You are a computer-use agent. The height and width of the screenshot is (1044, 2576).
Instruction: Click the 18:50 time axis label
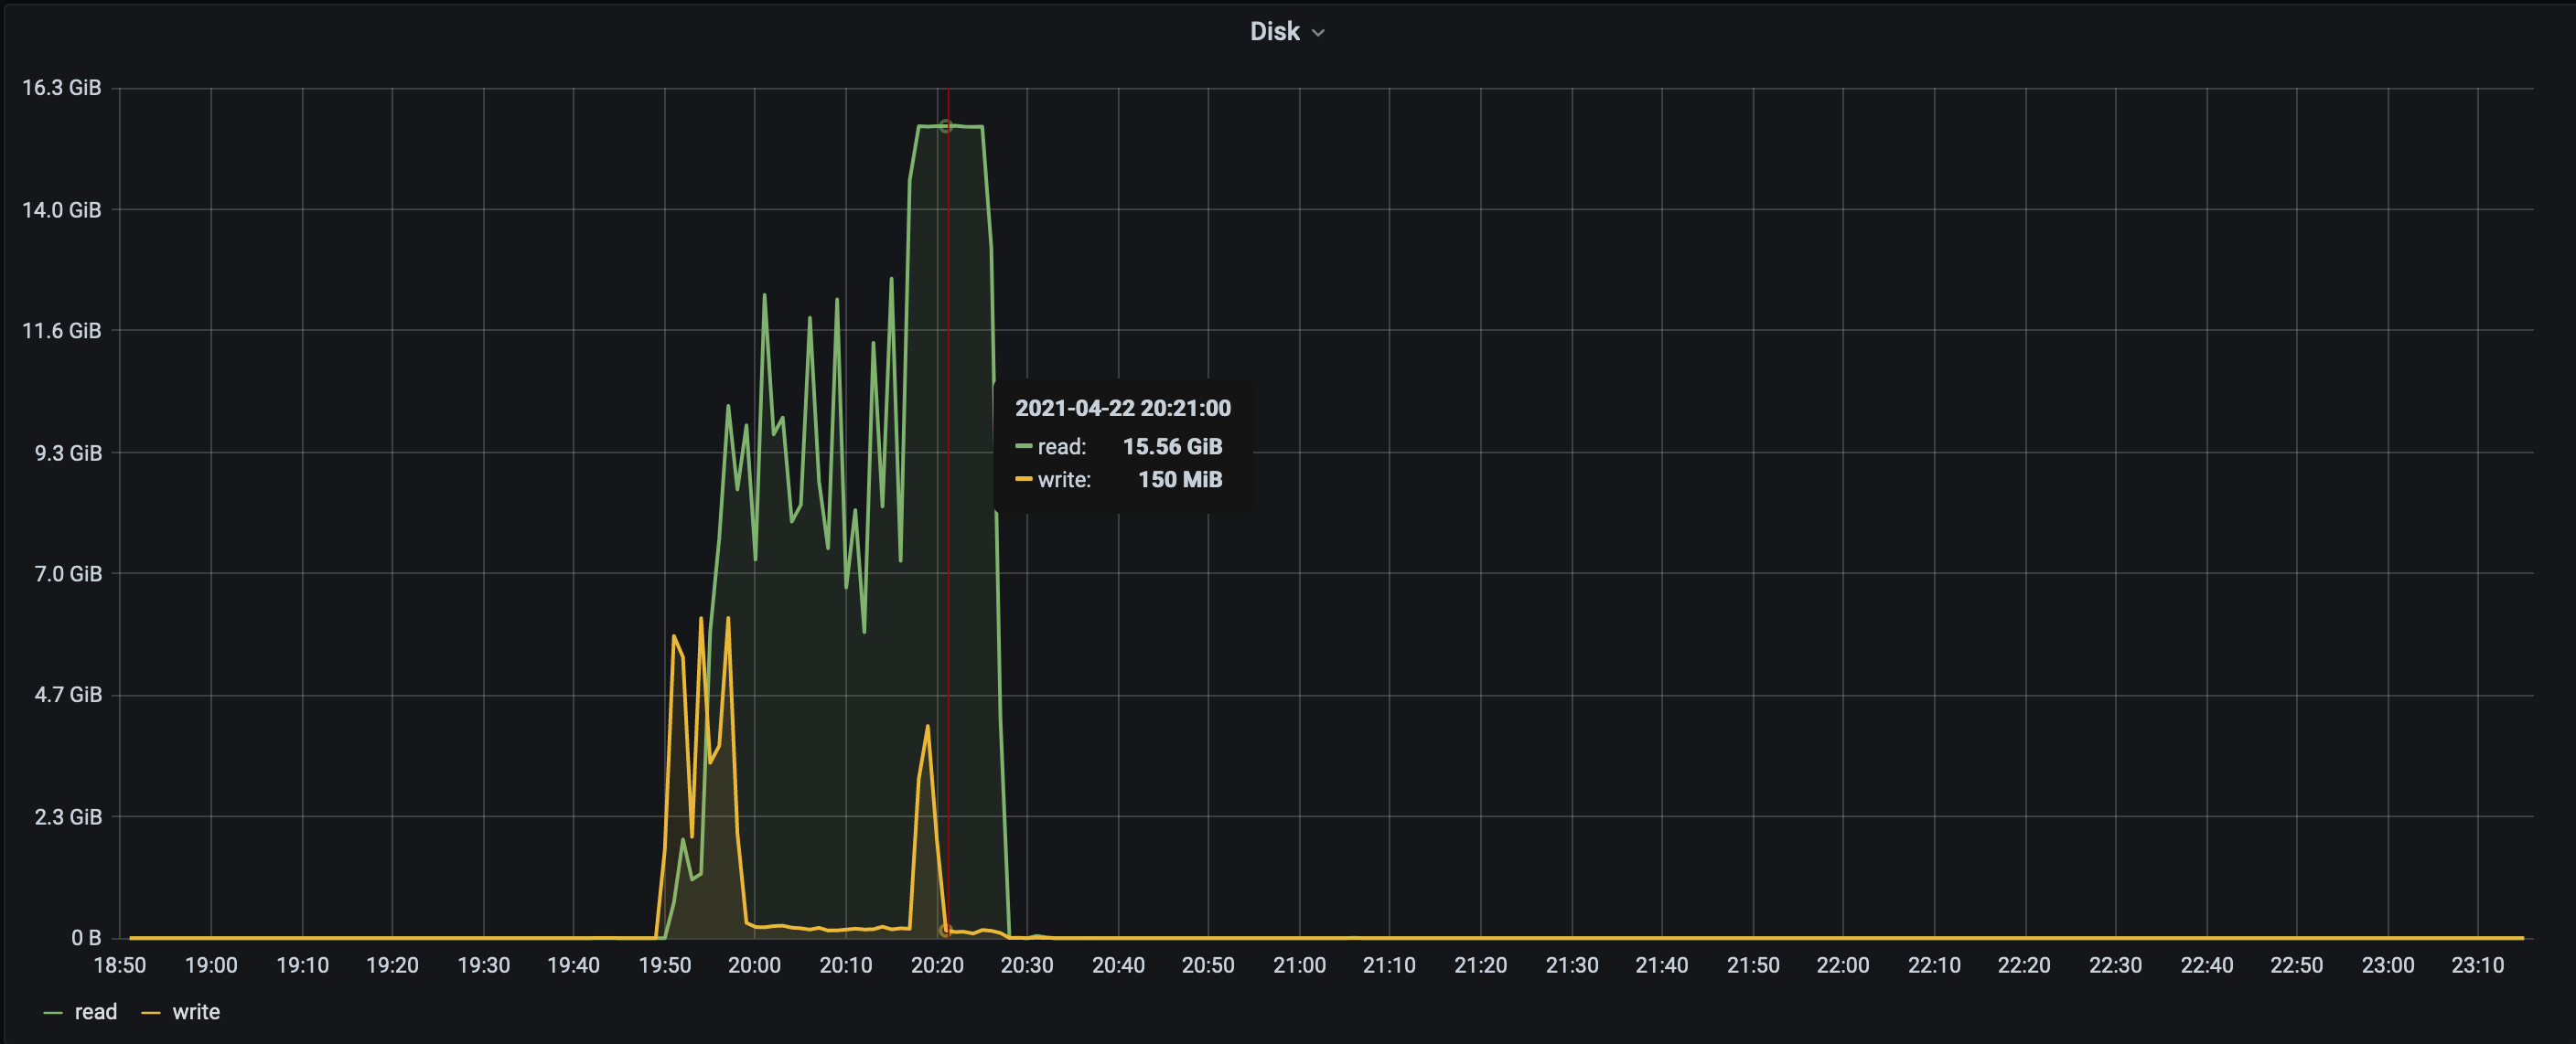pyautogui.click(x=120, y=965)
